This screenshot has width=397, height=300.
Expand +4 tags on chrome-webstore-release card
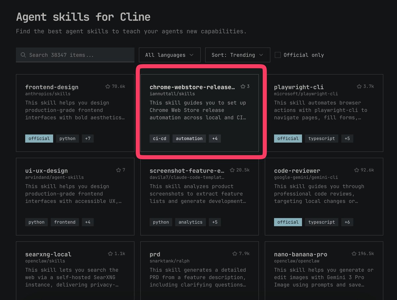click(215, 138)
